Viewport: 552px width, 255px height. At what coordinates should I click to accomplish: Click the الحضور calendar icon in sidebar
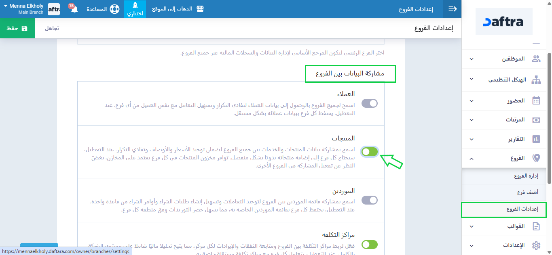(x=536, y=100)
